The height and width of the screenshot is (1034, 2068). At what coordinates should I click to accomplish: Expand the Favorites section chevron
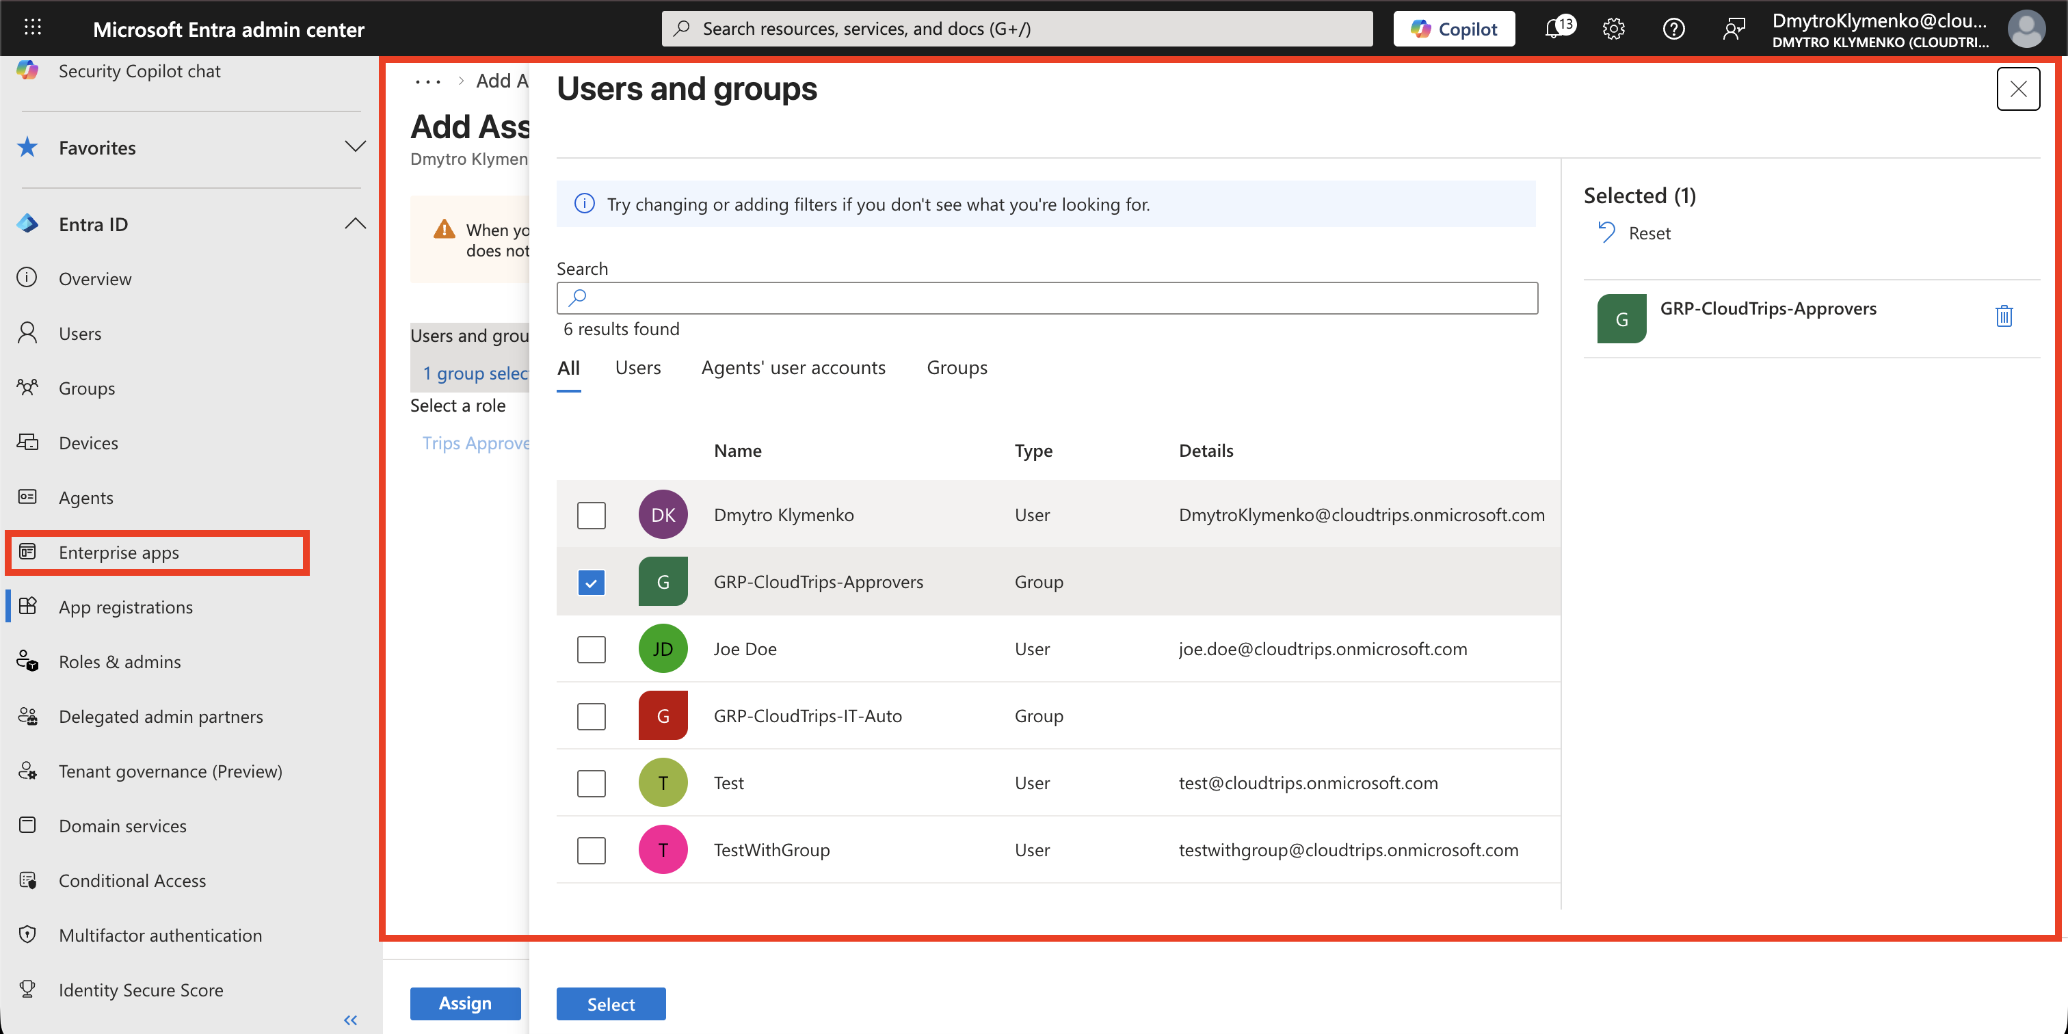pos(355,146)
